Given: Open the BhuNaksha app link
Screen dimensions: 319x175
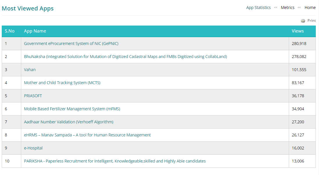Looking at the screenshot, I should click(126, 56).
